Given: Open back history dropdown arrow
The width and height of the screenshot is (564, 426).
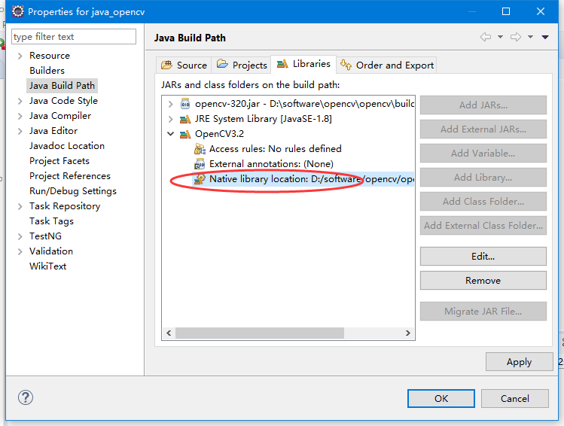Looking at the screenshot, I should pyautogui.click(x=500, y=37).
